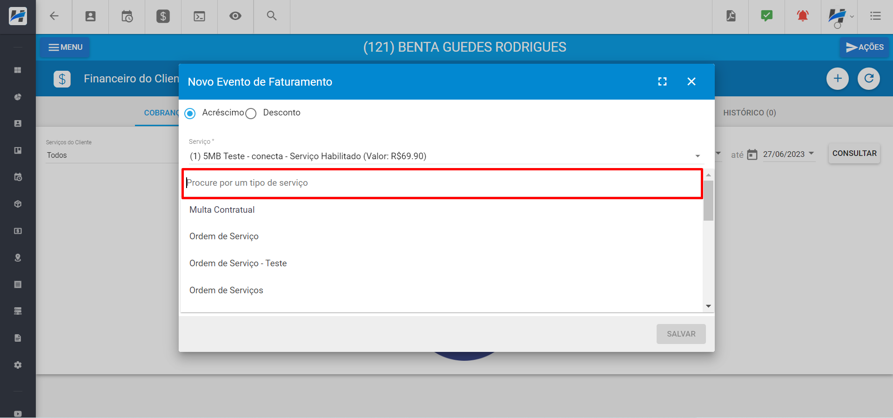Open the MENU button
Viewport: 893px width, 418px height.
pyautogui.click(x=65, y=47)
